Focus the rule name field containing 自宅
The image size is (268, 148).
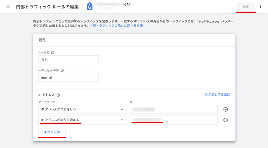click(x=68, y=60)
